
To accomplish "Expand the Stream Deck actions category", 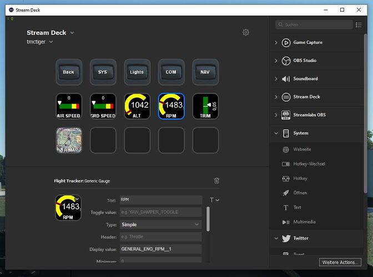I will coord(276,97).
